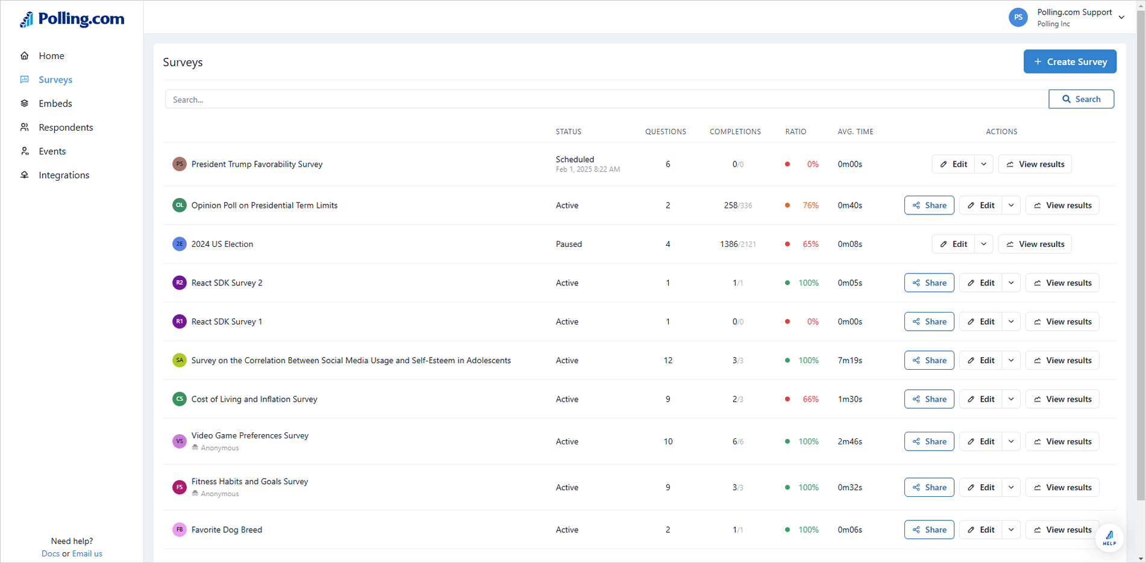Expand edit dropdown for React SDK Survey 2
1146x563 pixels.
pos(1011,282)
